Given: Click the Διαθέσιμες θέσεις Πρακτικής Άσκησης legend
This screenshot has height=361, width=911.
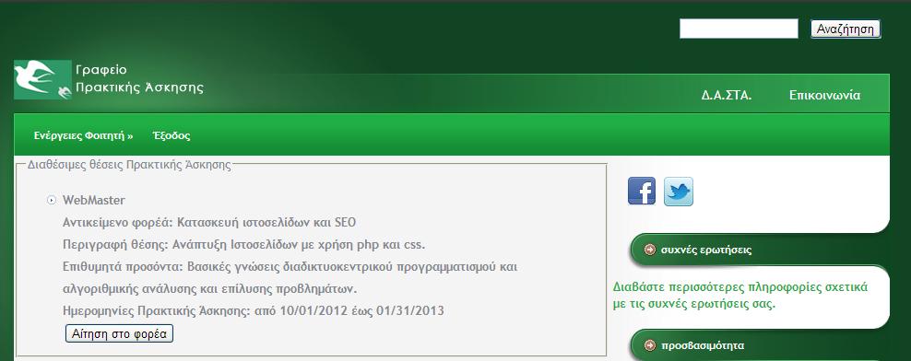Looking at the screenshot, I should [129, 165].
